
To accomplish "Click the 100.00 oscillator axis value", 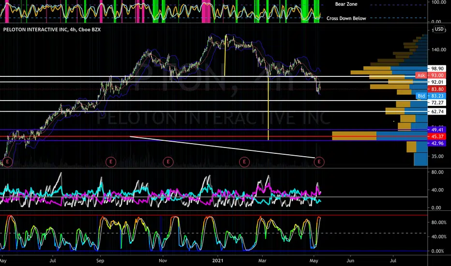I will (x=438, y=2).
